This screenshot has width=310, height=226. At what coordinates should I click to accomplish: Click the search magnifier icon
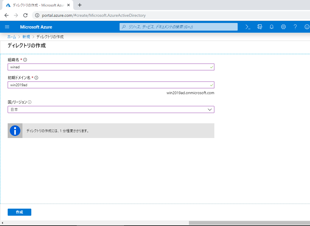click(124, 27)
